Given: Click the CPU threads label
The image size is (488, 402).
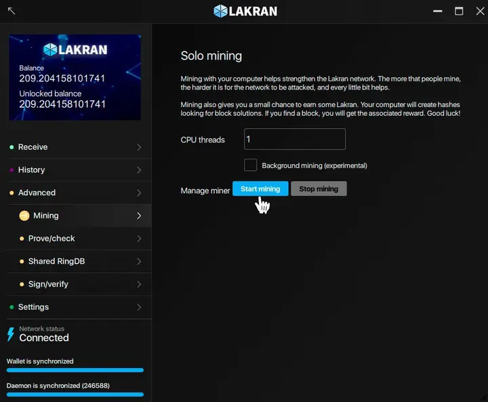Looking at the screenshot, I should [203, 140].
